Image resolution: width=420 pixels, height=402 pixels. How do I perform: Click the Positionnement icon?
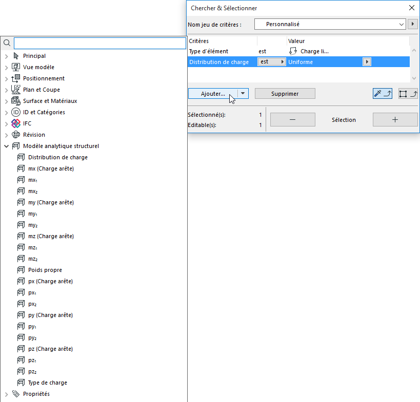coord(16,78)
